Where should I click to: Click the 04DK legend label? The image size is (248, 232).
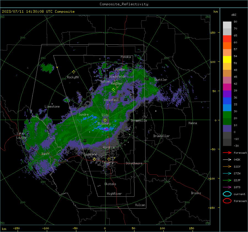pos(237,160)
